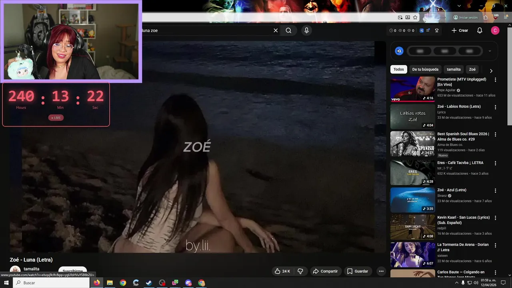Screen dimensions: 512x288
Task: Open the vidIQ trophy icon
Action: tap(437, 30)
